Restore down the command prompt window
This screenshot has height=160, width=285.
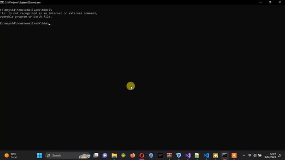[x=270, y=2]
